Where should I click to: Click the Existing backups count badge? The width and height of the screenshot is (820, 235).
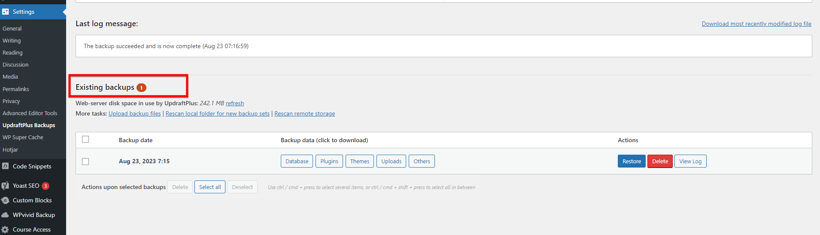(x=141, y=88)
